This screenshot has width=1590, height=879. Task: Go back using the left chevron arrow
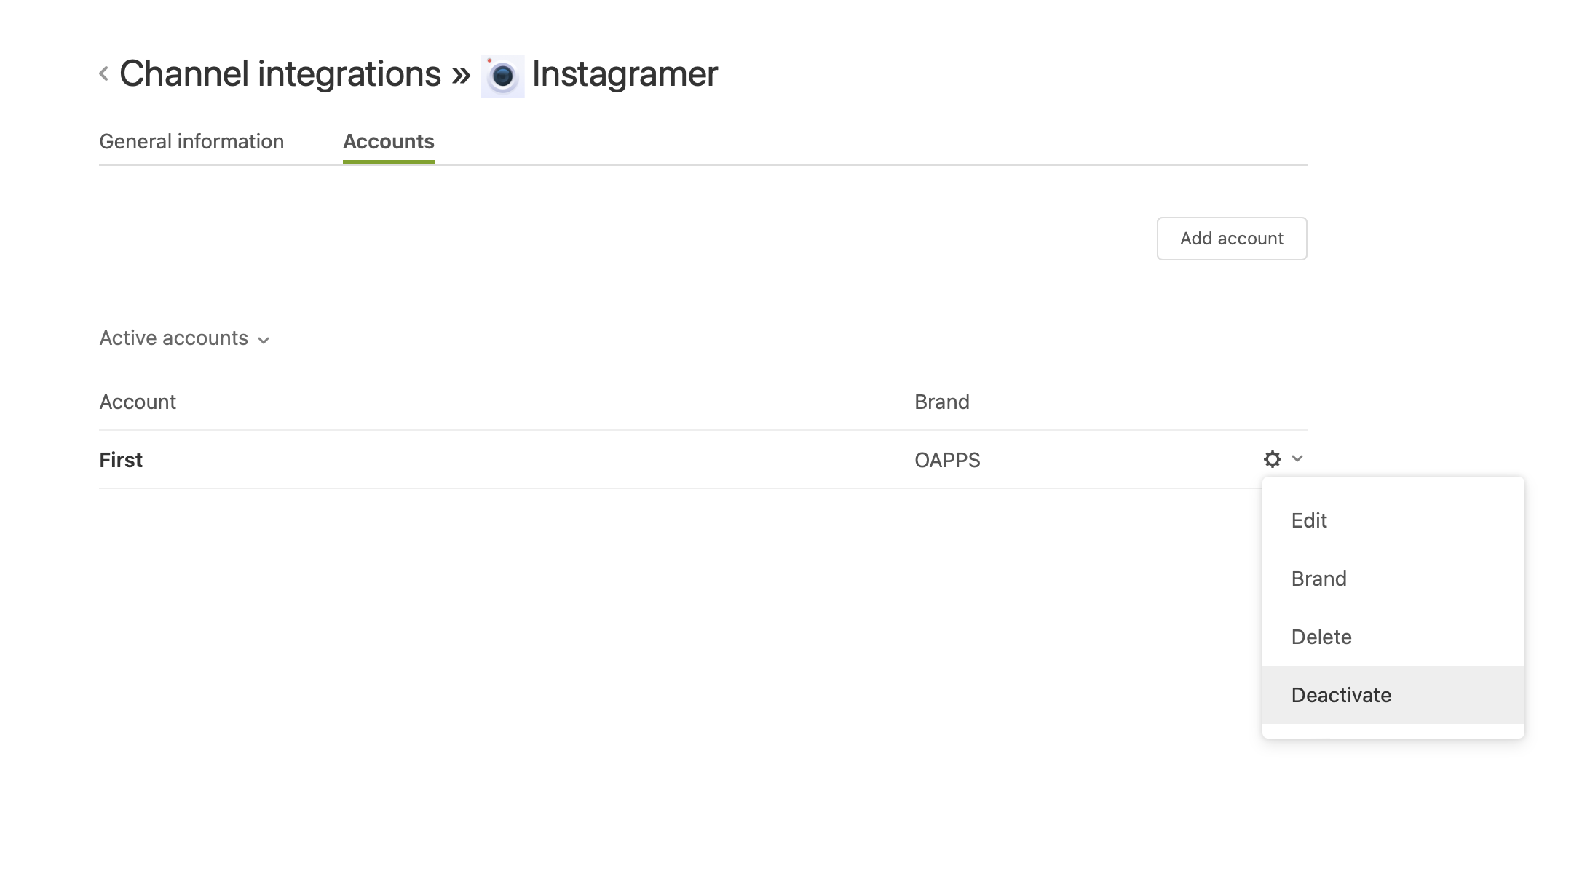click(x=104, y=73)
